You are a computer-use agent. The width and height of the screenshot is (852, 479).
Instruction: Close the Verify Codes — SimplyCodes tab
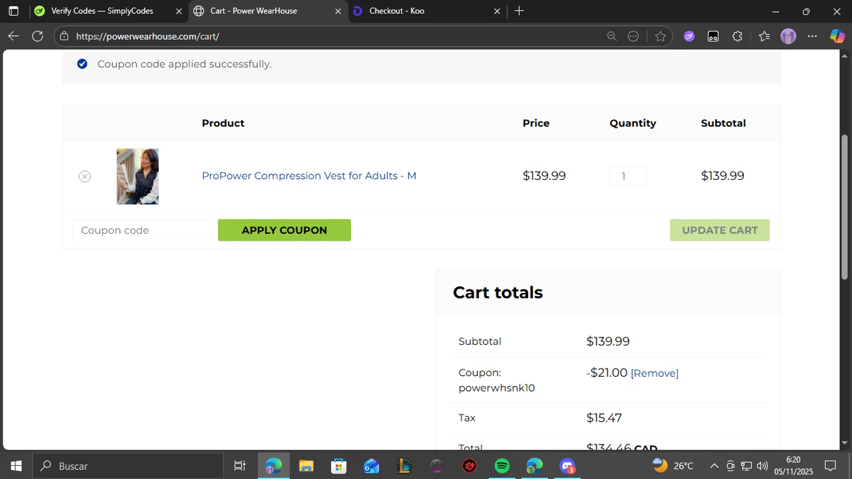(x=179, y=11)
